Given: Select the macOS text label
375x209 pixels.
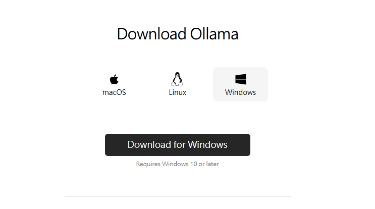Looking at the screenshot, I should (x=114, y=92).
